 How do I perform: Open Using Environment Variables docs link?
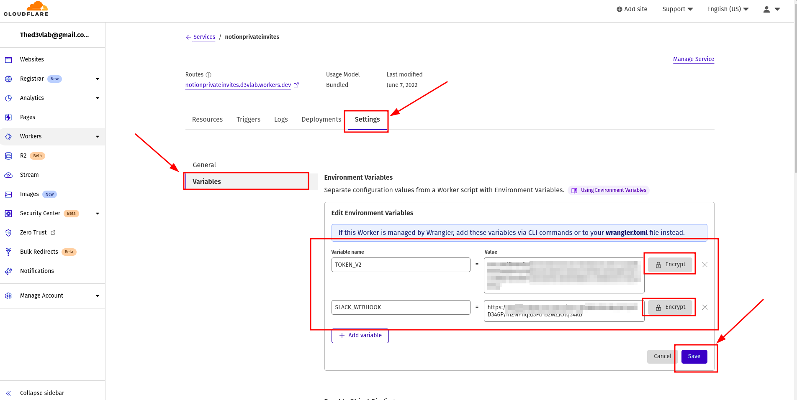608,190
